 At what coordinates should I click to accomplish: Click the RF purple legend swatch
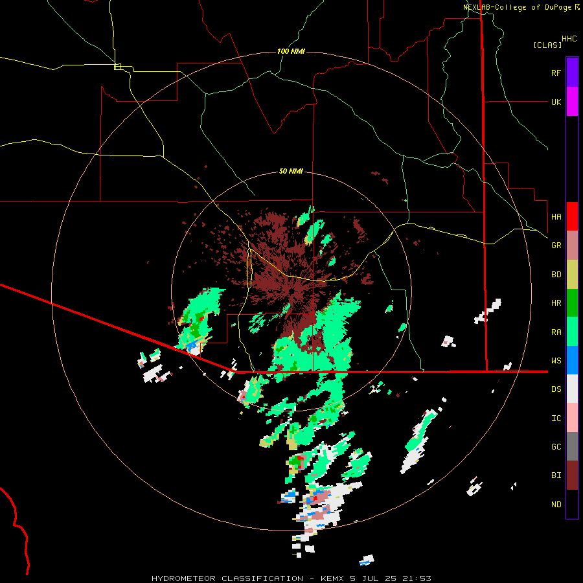point(572,73)
